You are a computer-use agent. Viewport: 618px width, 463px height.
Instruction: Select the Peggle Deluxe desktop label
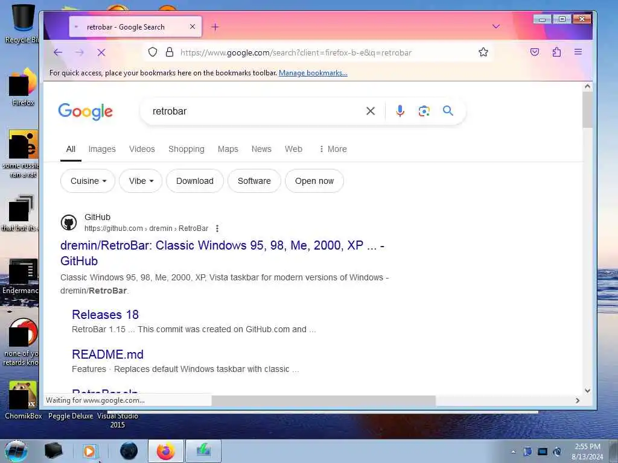71,416
